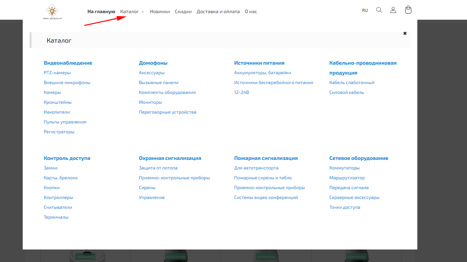Screen dimensions: 467x262
Task: Choose Считыватели under Контроль доступа
Action: 58,207
